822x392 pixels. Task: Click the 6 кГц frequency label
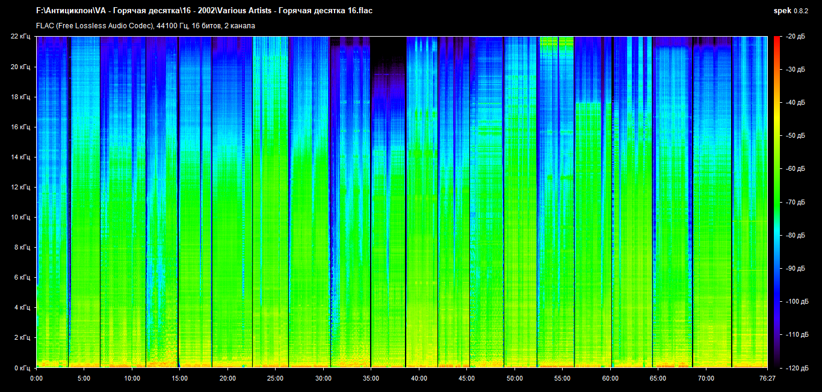tap(23, 277)
